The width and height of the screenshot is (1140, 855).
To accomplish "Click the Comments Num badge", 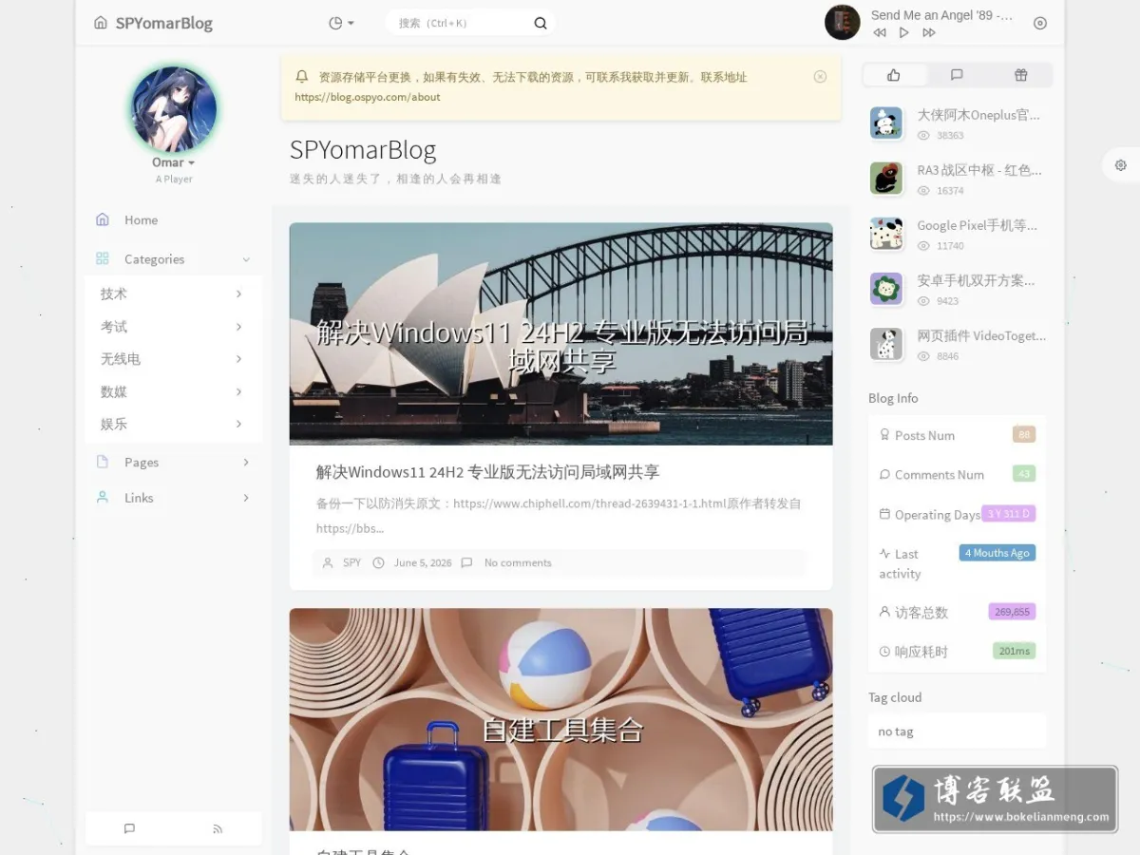I will coord(1024,474).
